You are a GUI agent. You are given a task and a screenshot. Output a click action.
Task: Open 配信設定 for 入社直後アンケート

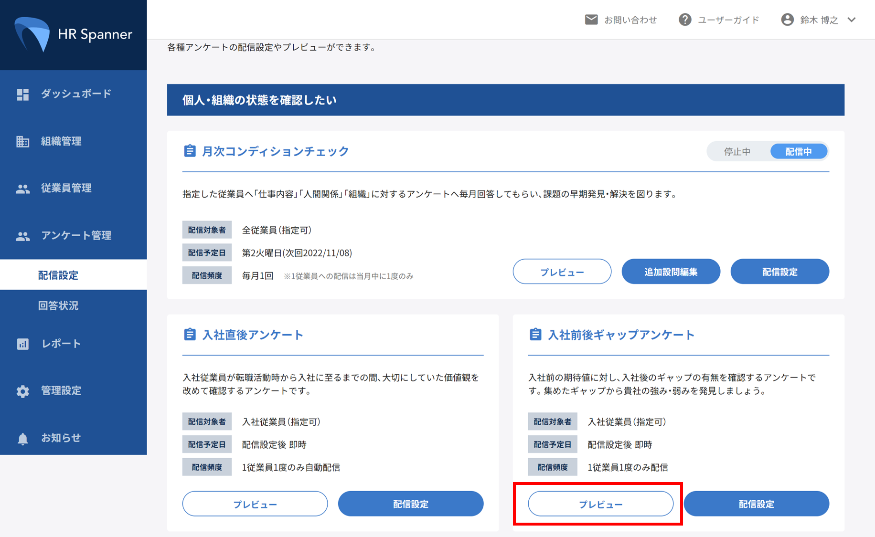(410, 504)
